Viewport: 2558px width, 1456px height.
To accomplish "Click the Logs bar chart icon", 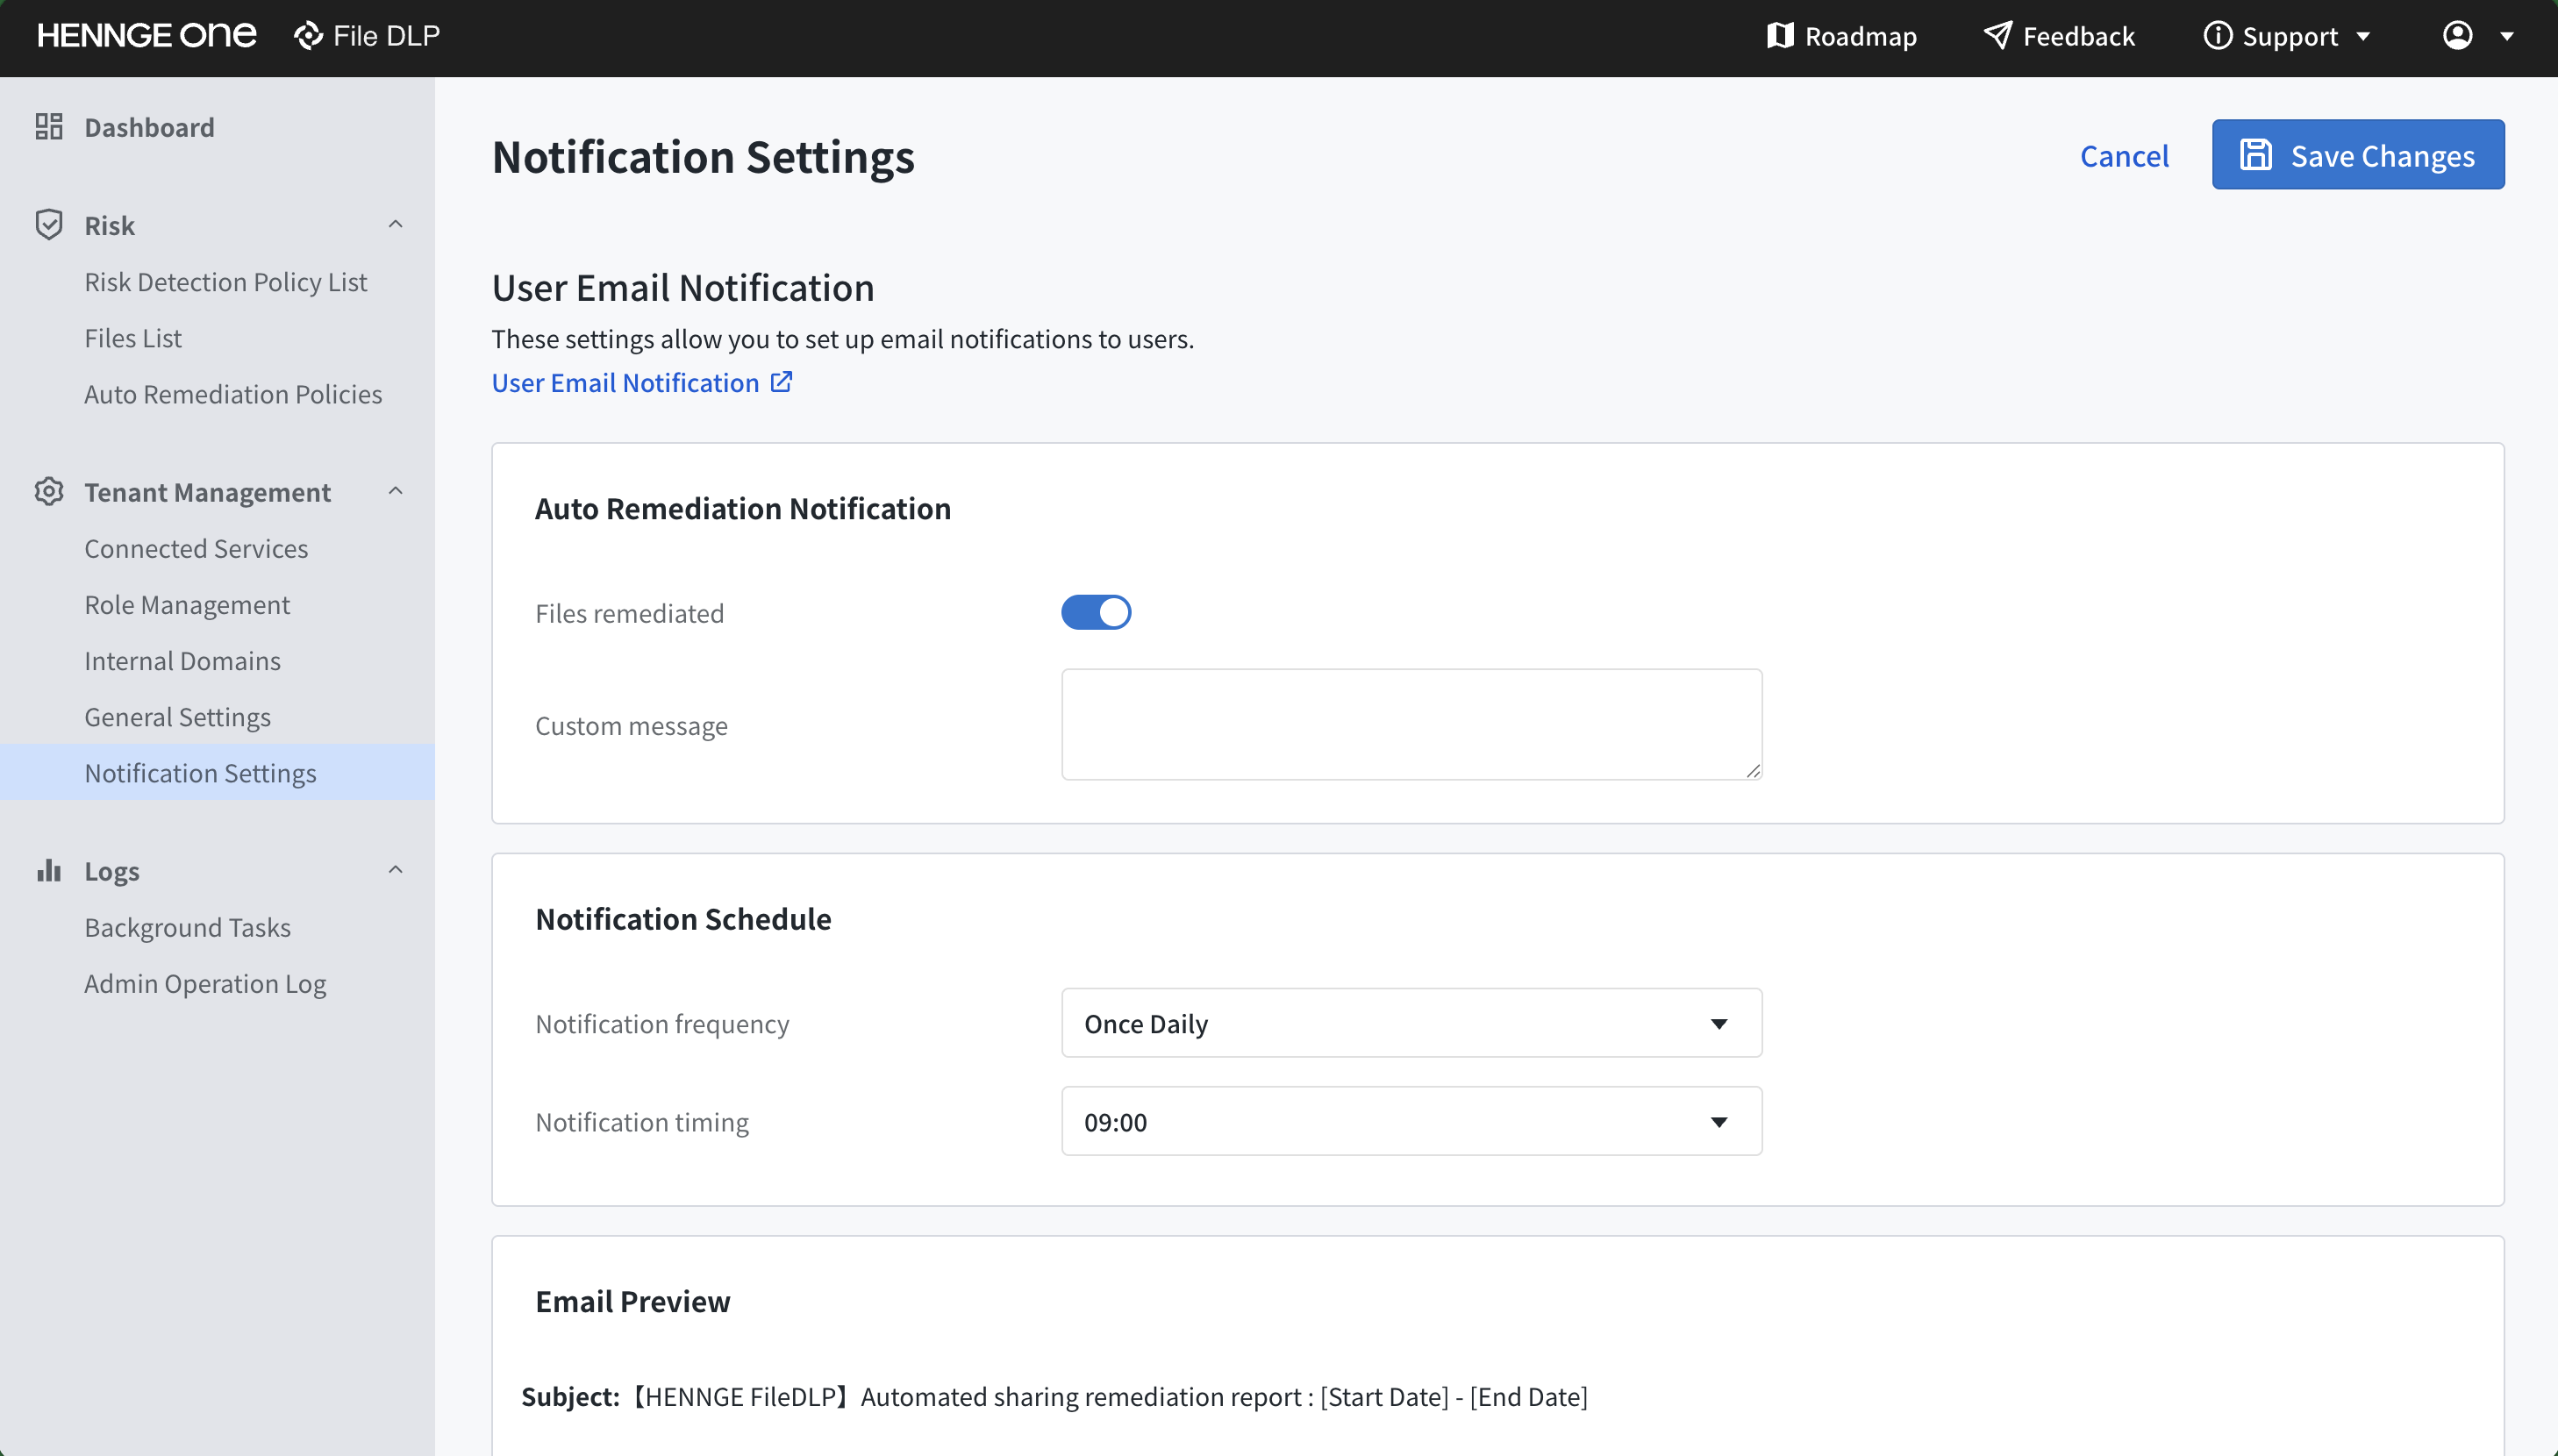I will tap(49, 871).
